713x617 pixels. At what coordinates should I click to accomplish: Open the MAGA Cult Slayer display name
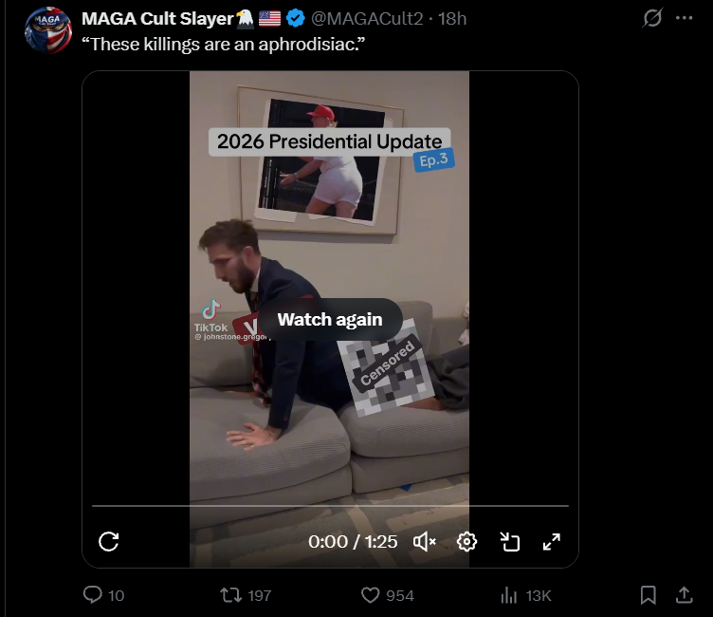coord(157,19)
